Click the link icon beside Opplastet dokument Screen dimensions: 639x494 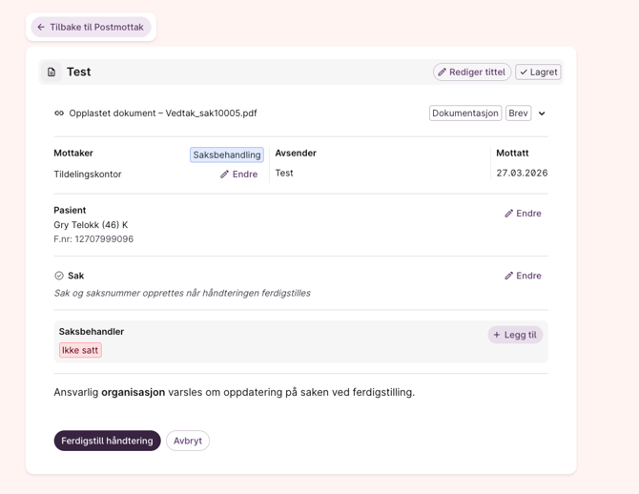coord(59,113)
